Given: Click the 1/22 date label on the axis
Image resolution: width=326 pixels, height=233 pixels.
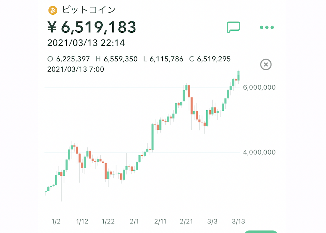Looking at the screenshot, I should [x=108, y=221].
